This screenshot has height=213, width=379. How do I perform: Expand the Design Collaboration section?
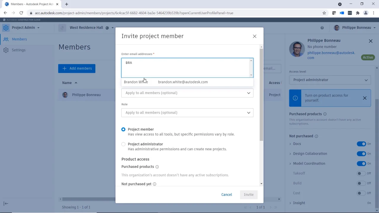coord(290,154)
